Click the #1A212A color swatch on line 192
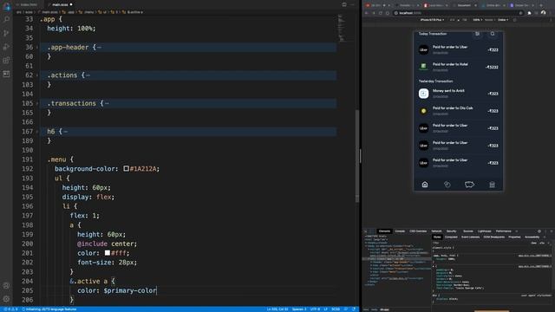 126,169
